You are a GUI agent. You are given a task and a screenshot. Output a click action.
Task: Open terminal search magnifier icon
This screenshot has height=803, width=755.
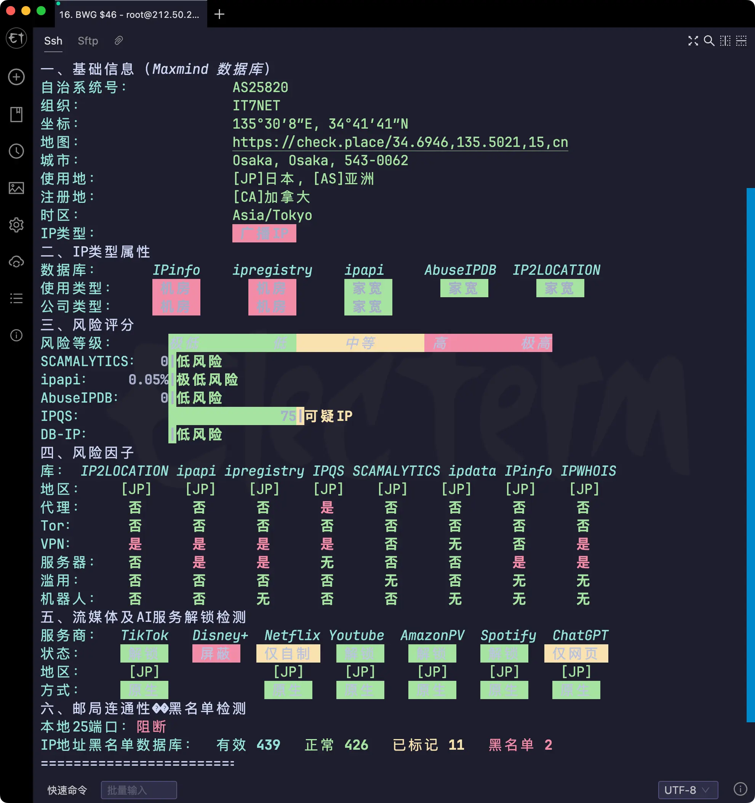pos(709,41)
